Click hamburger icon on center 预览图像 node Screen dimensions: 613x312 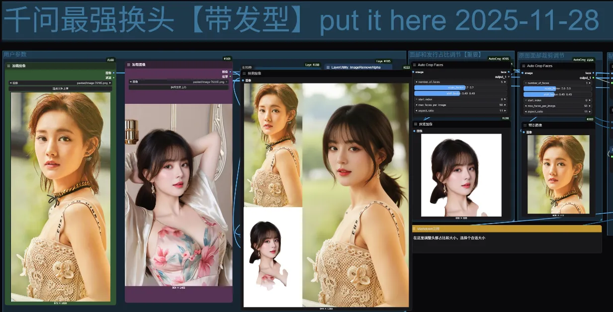point(243,73)
